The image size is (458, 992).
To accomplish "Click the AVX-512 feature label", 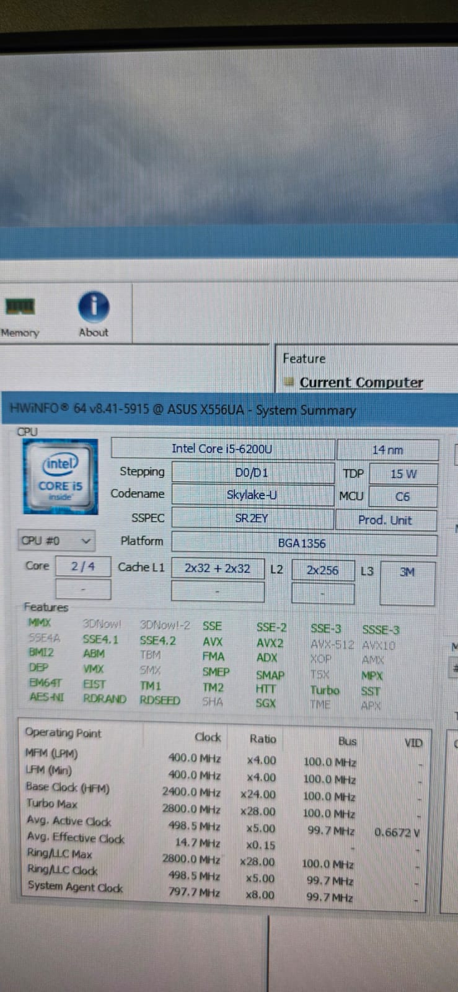I will click(332, 645).
